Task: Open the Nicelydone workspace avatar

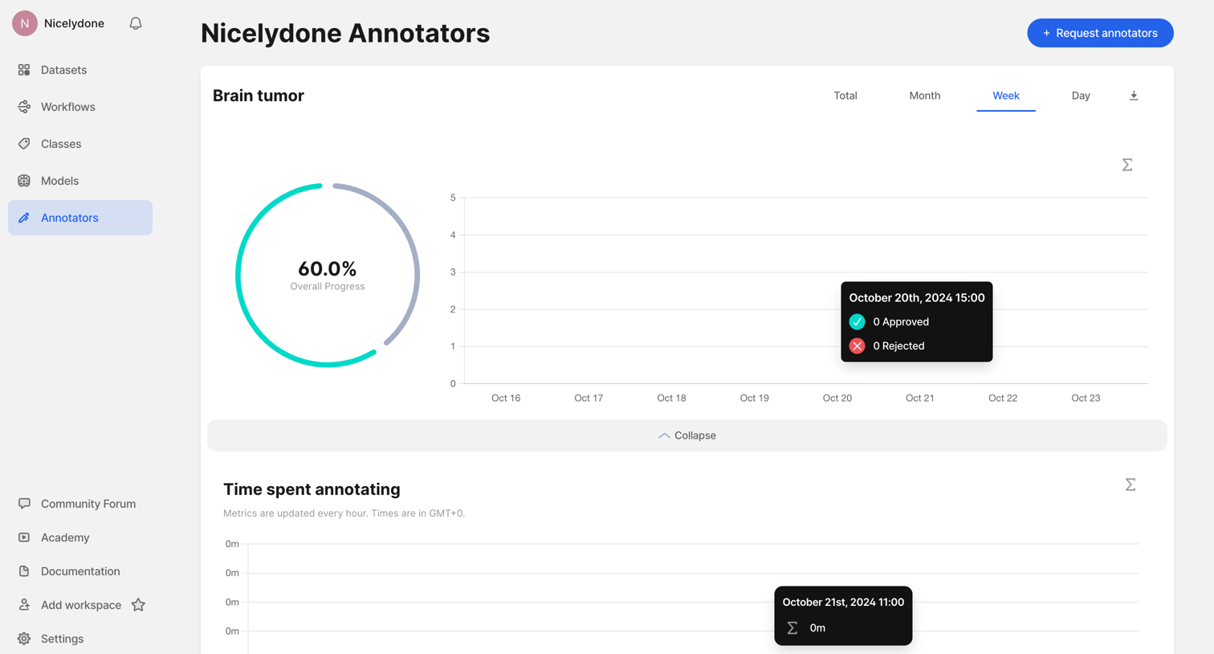Action: point(25,23)
